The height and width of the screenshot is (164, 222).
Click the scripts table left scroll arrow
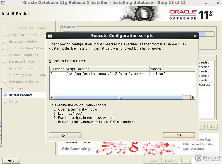tap(52, 97)
